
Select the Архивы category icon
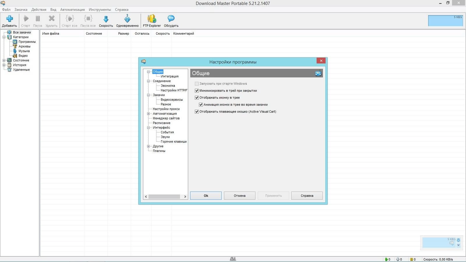[x=15, y=46]
